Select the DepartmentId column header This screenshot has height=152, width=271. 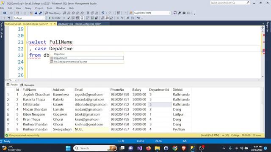pos(159,90)
